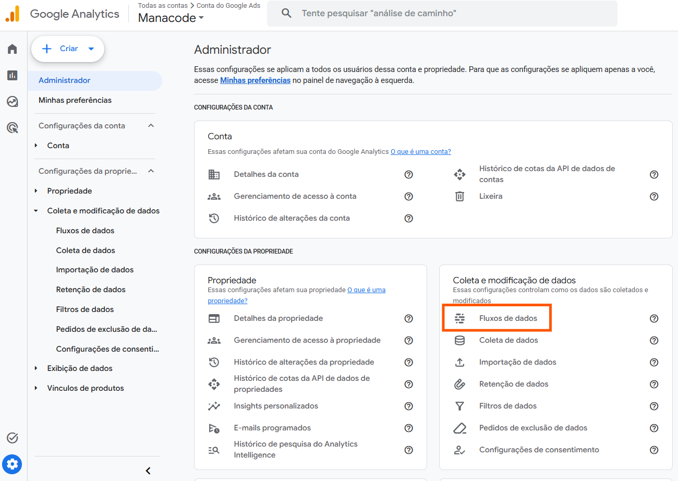Click help icon next to Lixeira
This screenshot has height=481, width=678.
654,196
